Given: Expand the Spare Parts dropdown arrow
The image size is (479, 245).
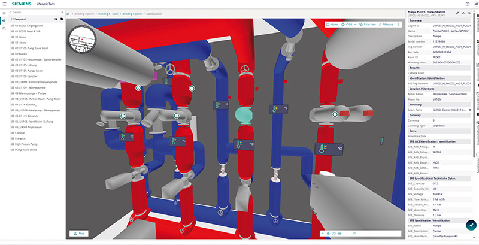Looking at the screenshot, I should (470, 110).
